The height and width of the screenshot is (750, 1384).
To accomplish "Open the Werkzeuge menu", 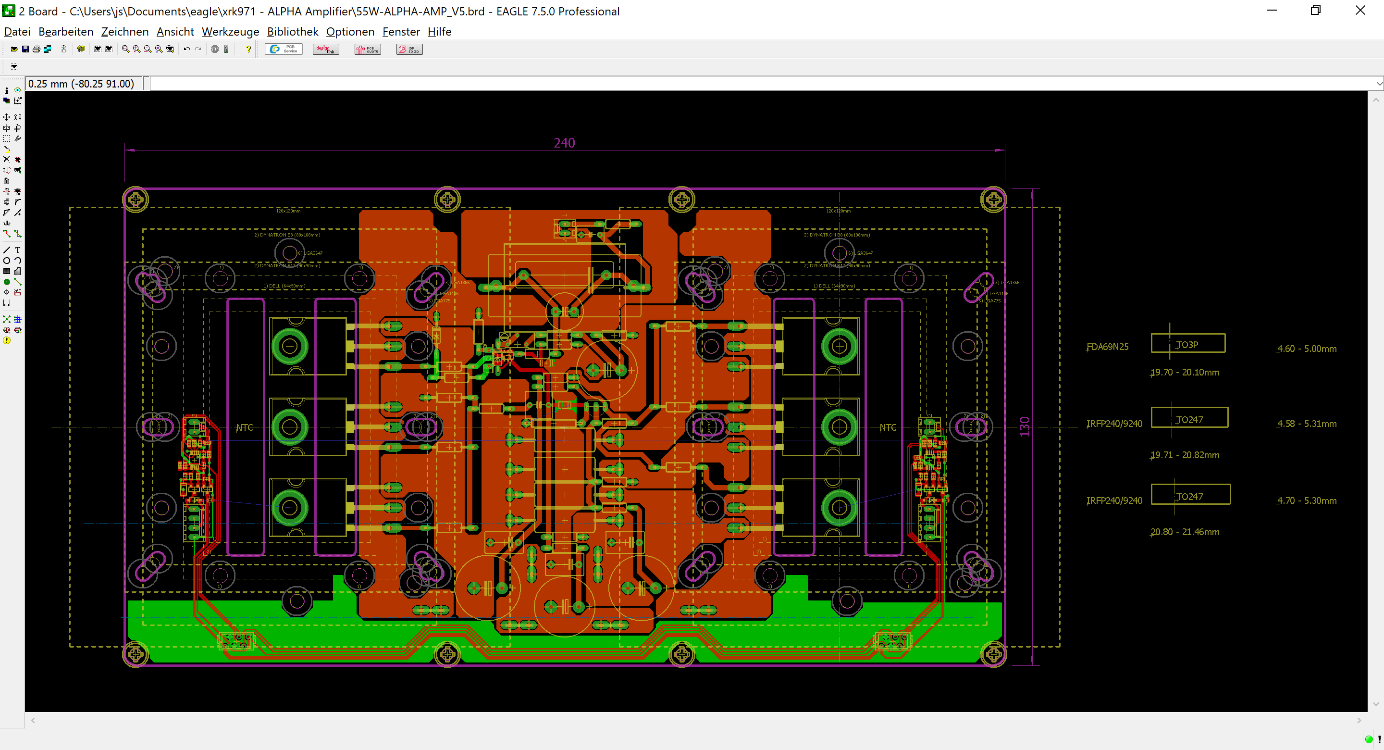I will tap(230, 32).
